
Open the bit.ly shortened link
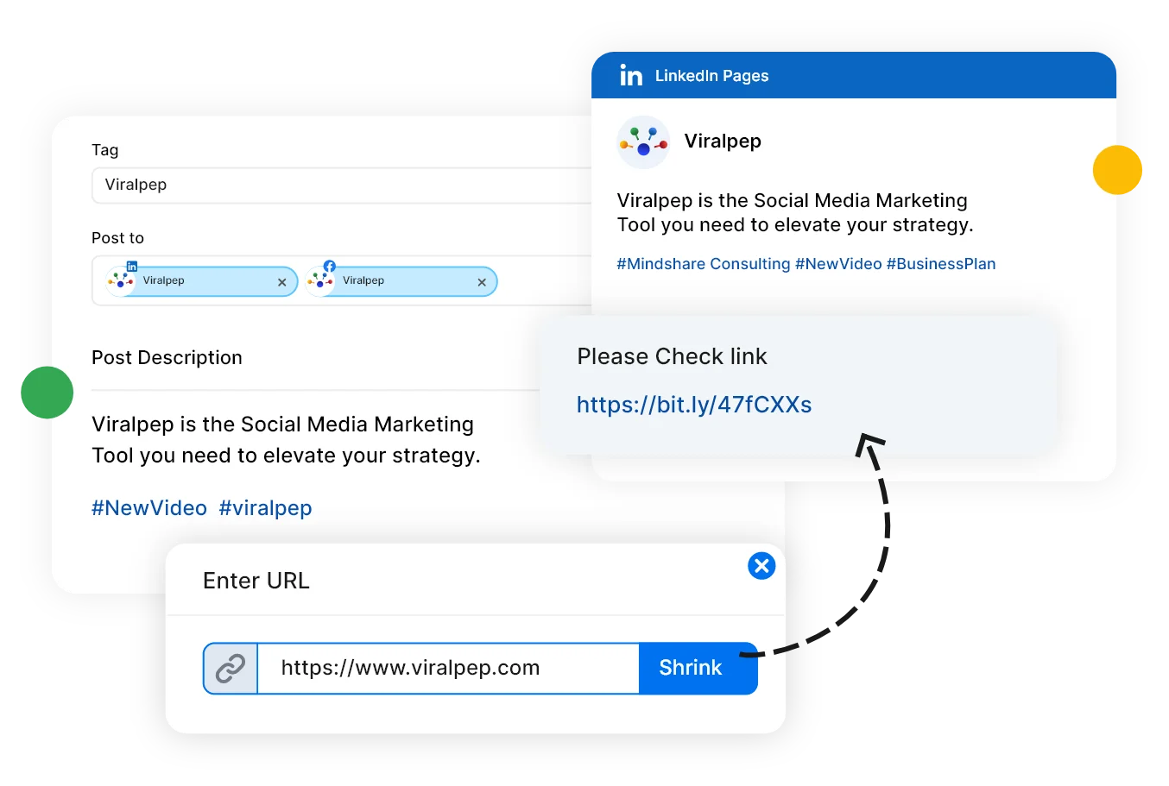(694, 405)
